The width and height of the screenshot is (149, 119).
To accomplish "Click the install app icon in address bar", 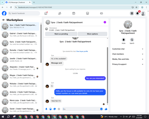I will coord(133,7).
